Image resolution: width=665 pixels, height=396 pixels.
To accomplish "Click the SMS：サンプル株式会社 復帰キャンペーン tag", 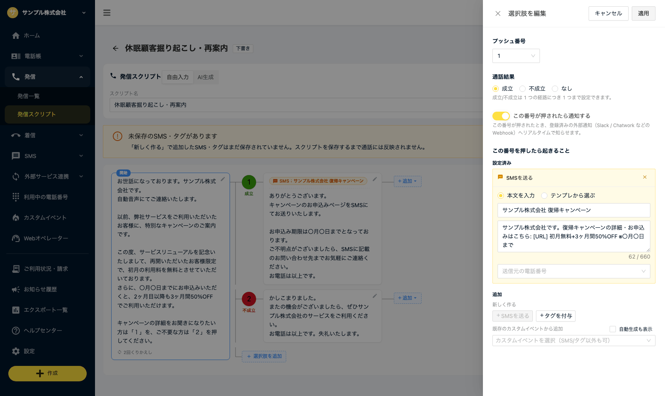I will 319,181.
